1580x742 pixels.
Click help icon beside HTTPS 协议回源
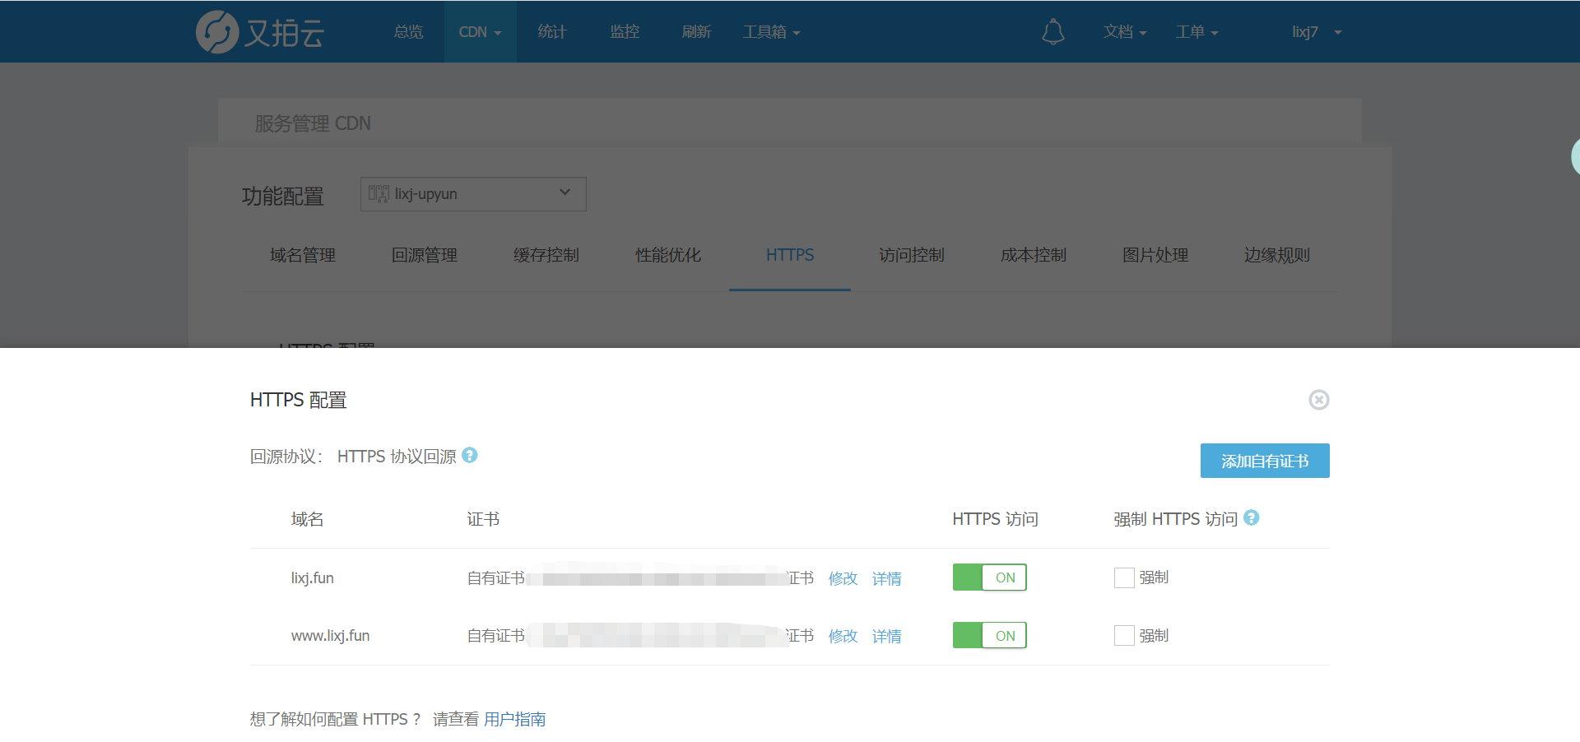[x=470, y=456]
